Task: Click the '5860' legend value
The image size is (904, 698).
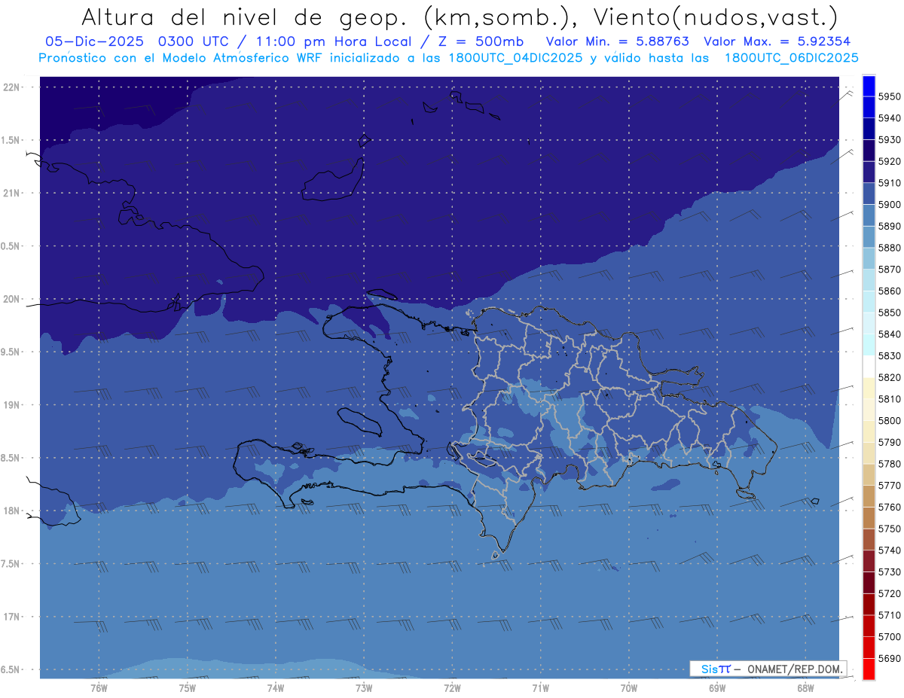Action: [890, 291]
